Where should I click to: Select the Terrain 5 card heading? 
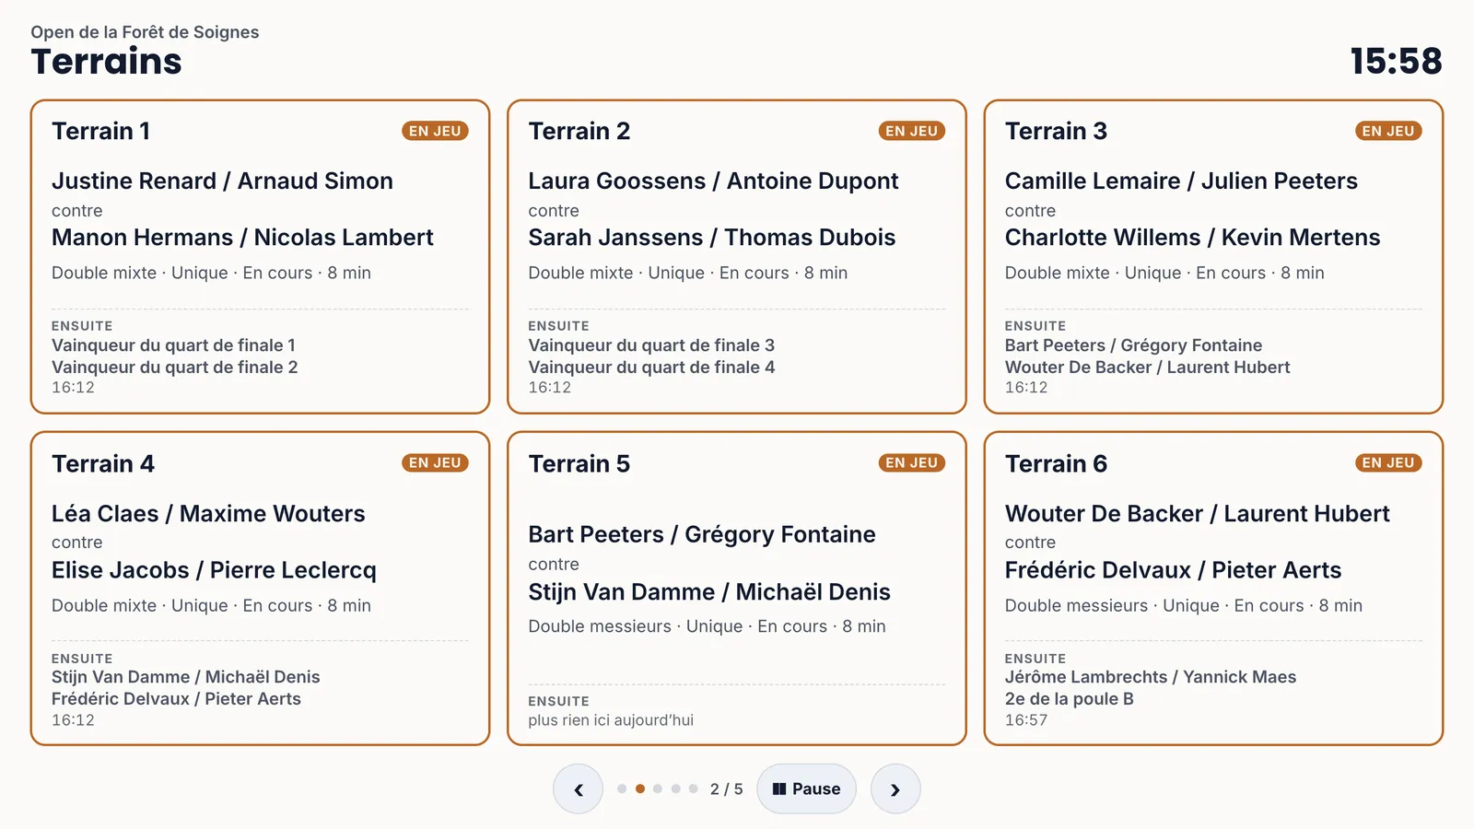click(x=579, y=463)
